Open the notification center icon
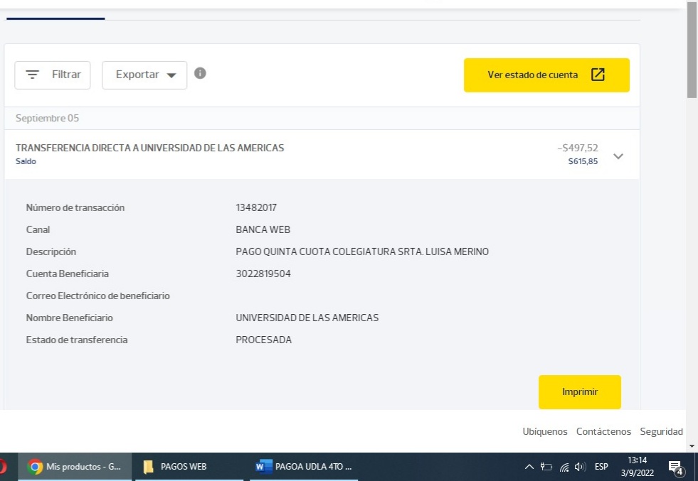Viewport: 698px width, 481px height. pos(675,467)
